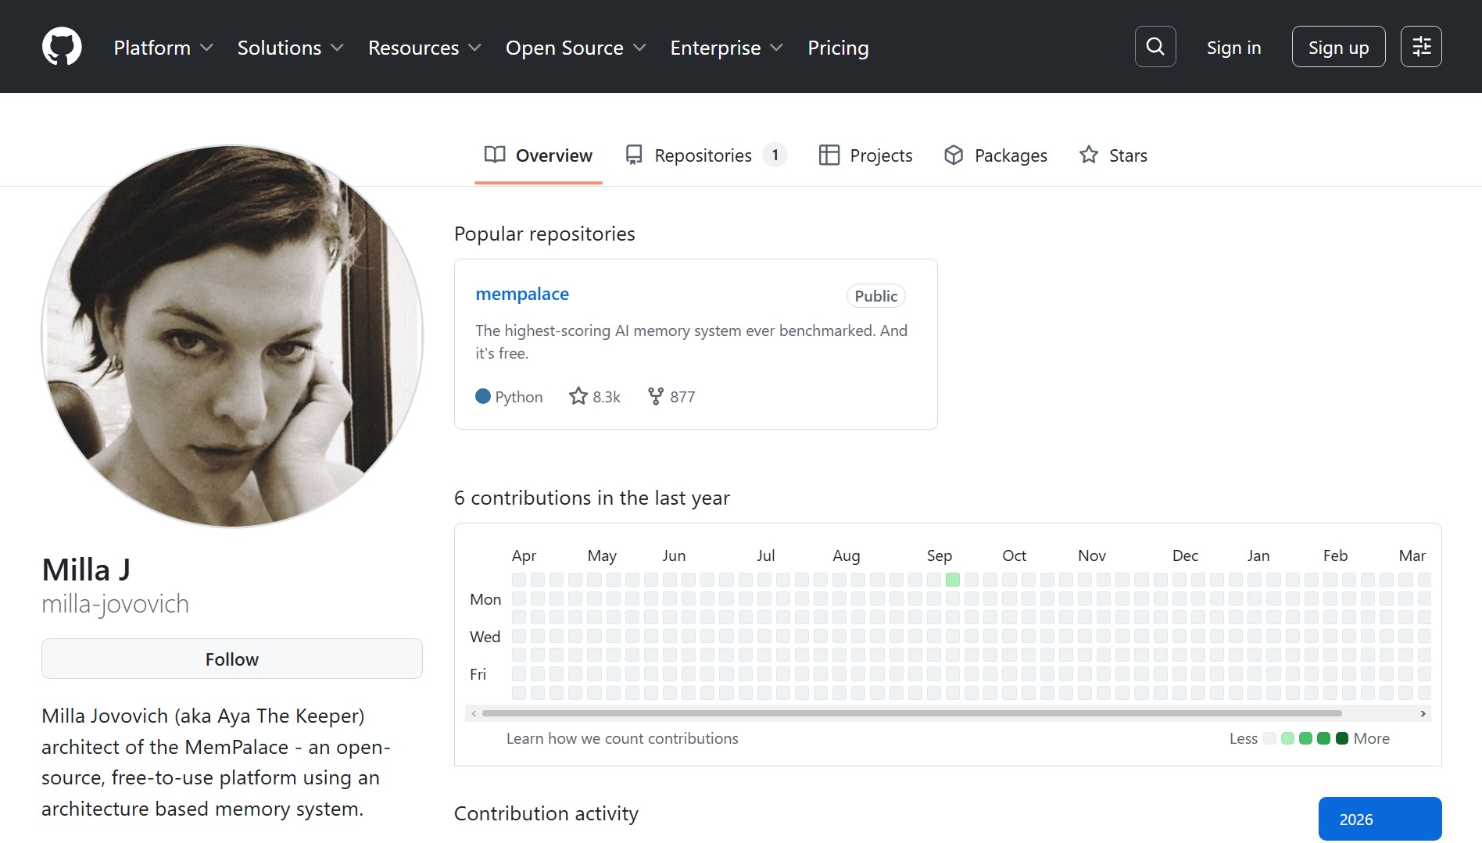Click the fork icon showing 877
Screen dimensions: 1482x843
point(656,396)
